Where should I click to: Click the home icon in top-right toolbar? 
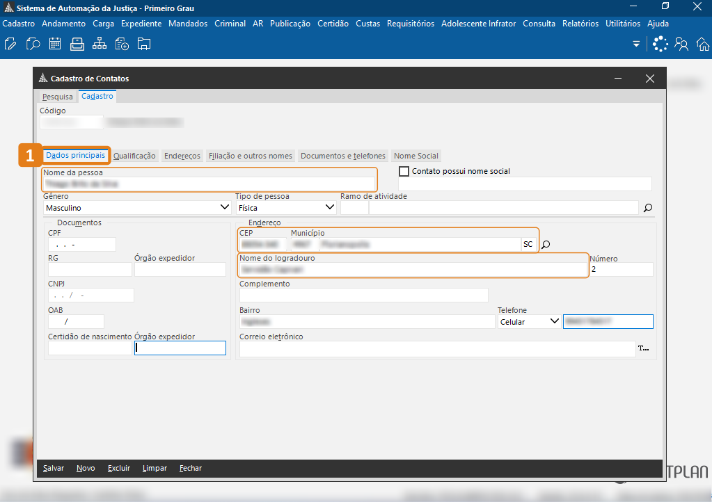point(703,44)
